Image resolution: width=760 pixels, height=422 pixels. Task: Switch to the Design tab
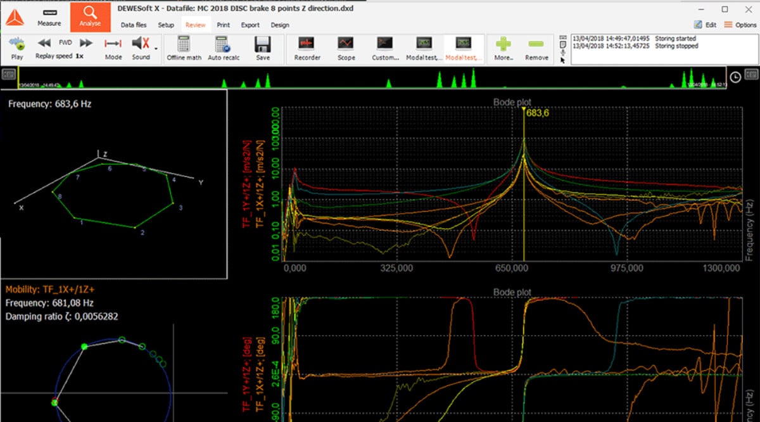point(280,25)
